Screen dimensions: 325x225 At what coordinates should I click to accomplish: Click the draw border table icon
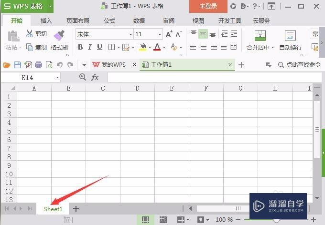coord(126,47)
